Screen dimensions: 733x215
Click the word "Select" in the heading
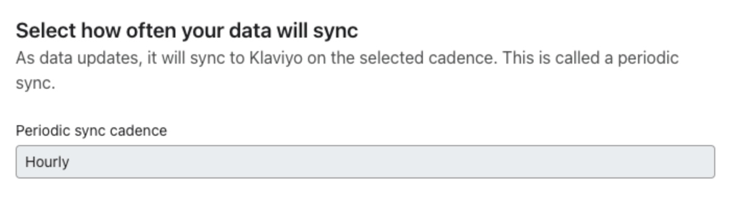pyautogui.click(x=45, y=31)
